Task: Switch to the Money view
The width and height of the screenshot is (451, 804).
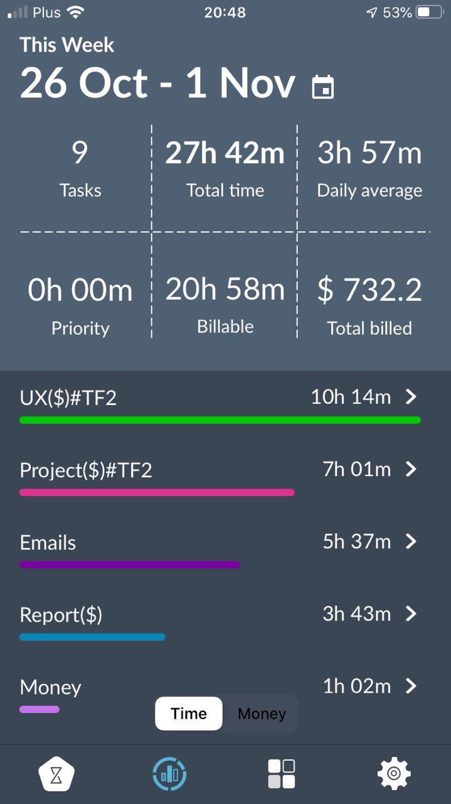Action: point(261,713)
